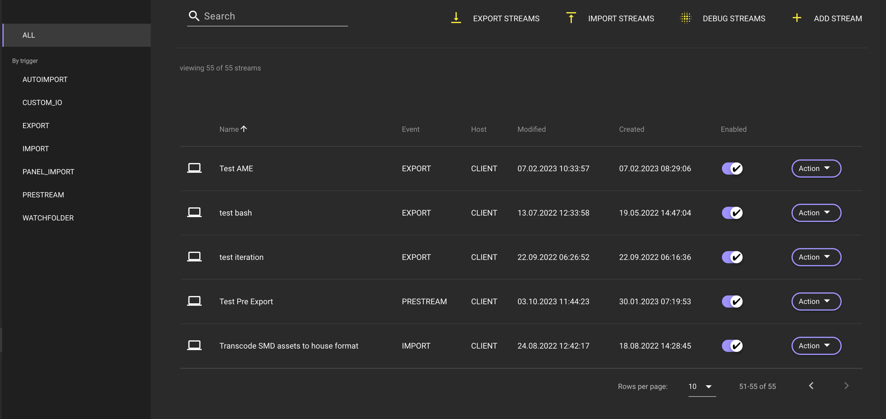Image resolution: width=886 pixels, height=419 pixels.
Task: Disable Transcode SMD assets stream toggle
Action: [x=732, y=346]
